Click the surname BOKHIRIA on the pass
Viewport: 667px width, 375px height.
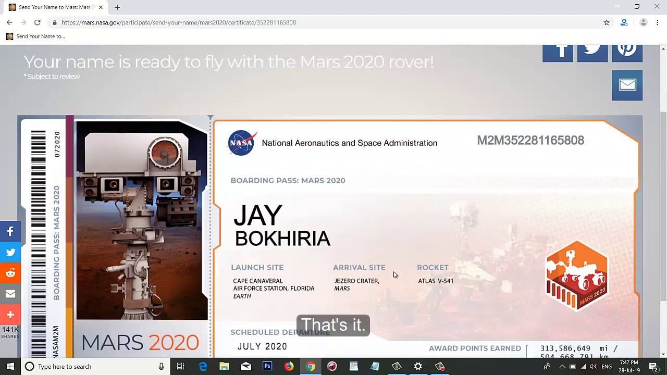pyautogui.click(x=282, y=239)
